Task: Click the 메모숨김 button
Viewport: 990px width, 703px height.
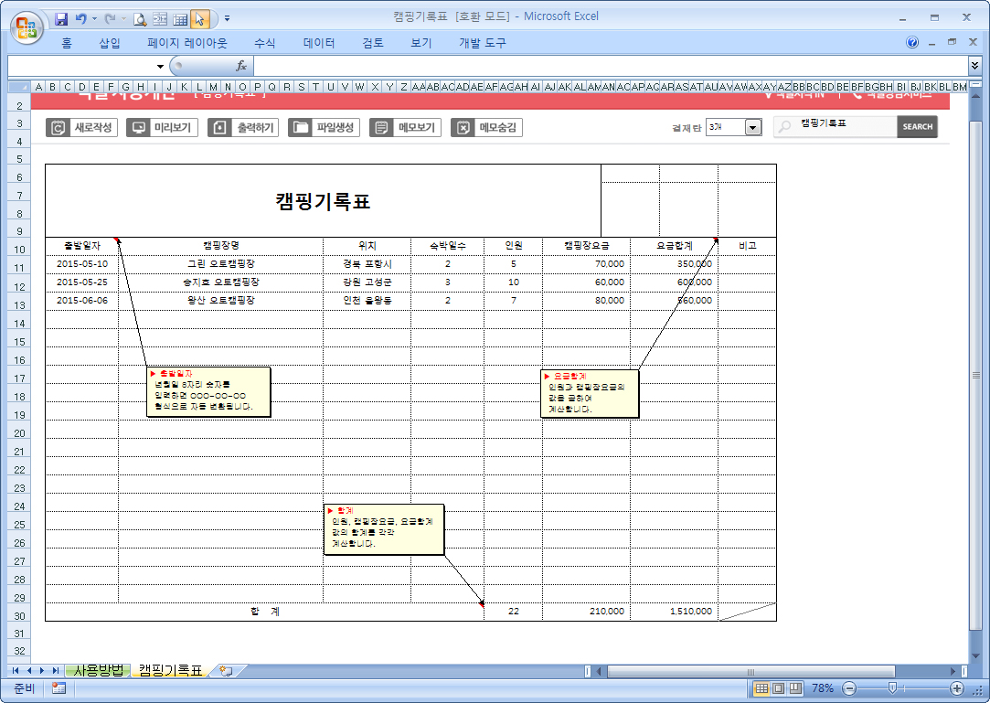Action: coord(486,128)
